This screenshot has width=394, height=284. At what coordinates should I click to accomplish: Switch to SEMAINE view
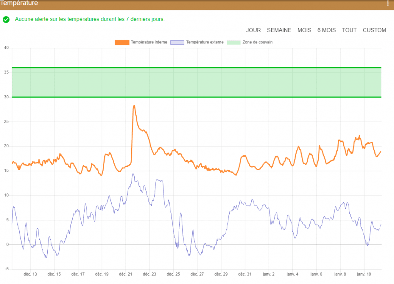279,30
